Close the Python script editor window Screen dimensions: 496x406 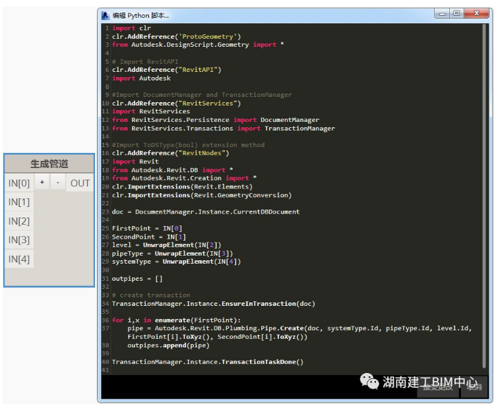pyautogui.click(x=477, y=13)
